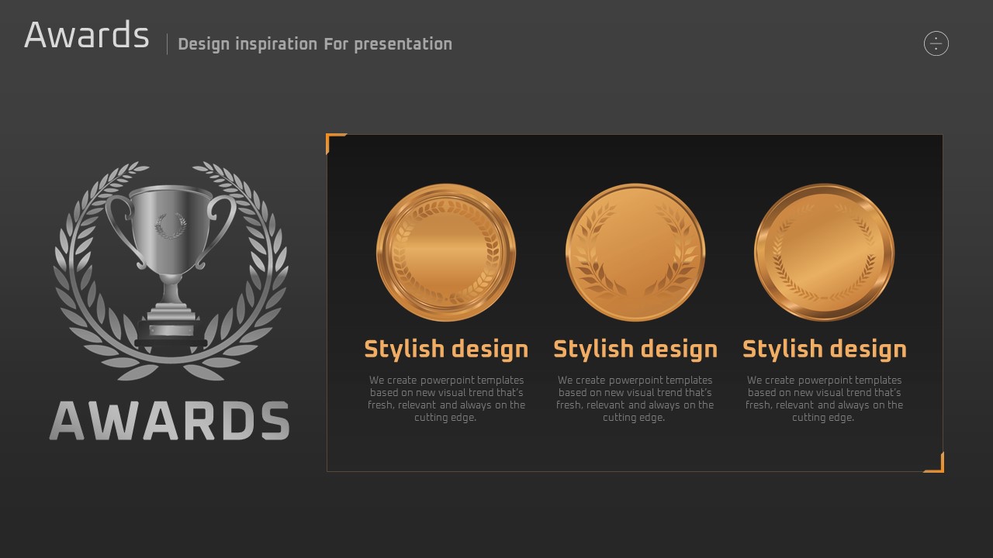The height and width of the screenshot is (558, 993).
Task: Select the large silver AWARDS text
Action: (x=170, y=421)
